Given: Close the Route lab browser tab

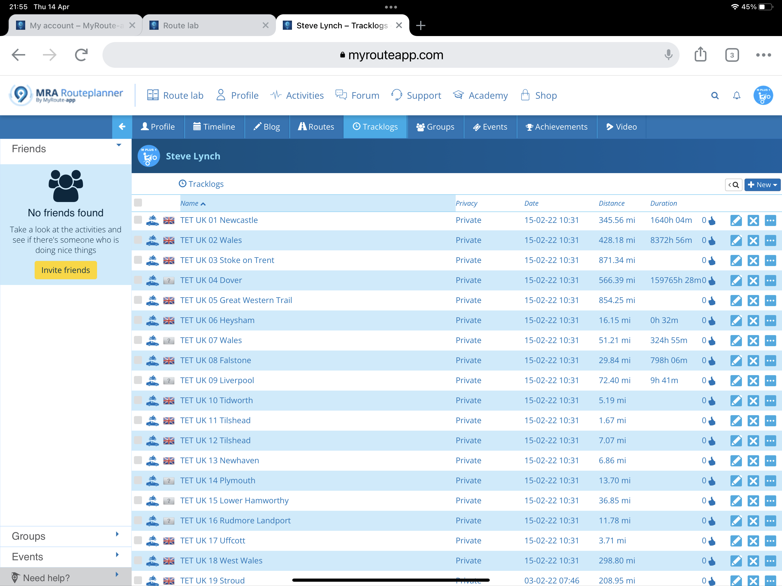Looking at the screenshot, I should (x=266, y=25).
